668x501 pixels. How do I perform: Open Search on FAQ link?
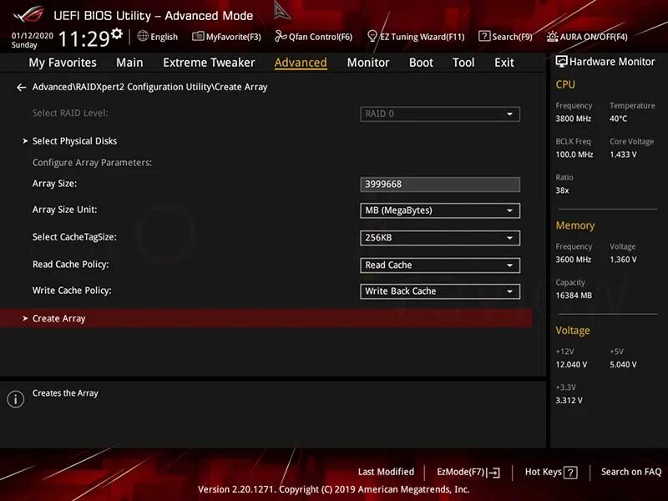coord(631,472)
